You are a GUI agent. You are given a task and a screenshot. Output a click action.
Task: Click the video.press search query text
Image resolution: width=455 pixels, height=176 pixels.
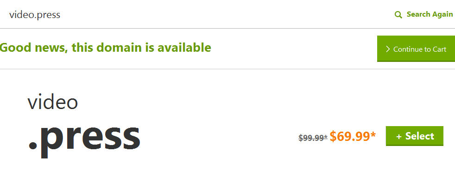pos(35,14)
